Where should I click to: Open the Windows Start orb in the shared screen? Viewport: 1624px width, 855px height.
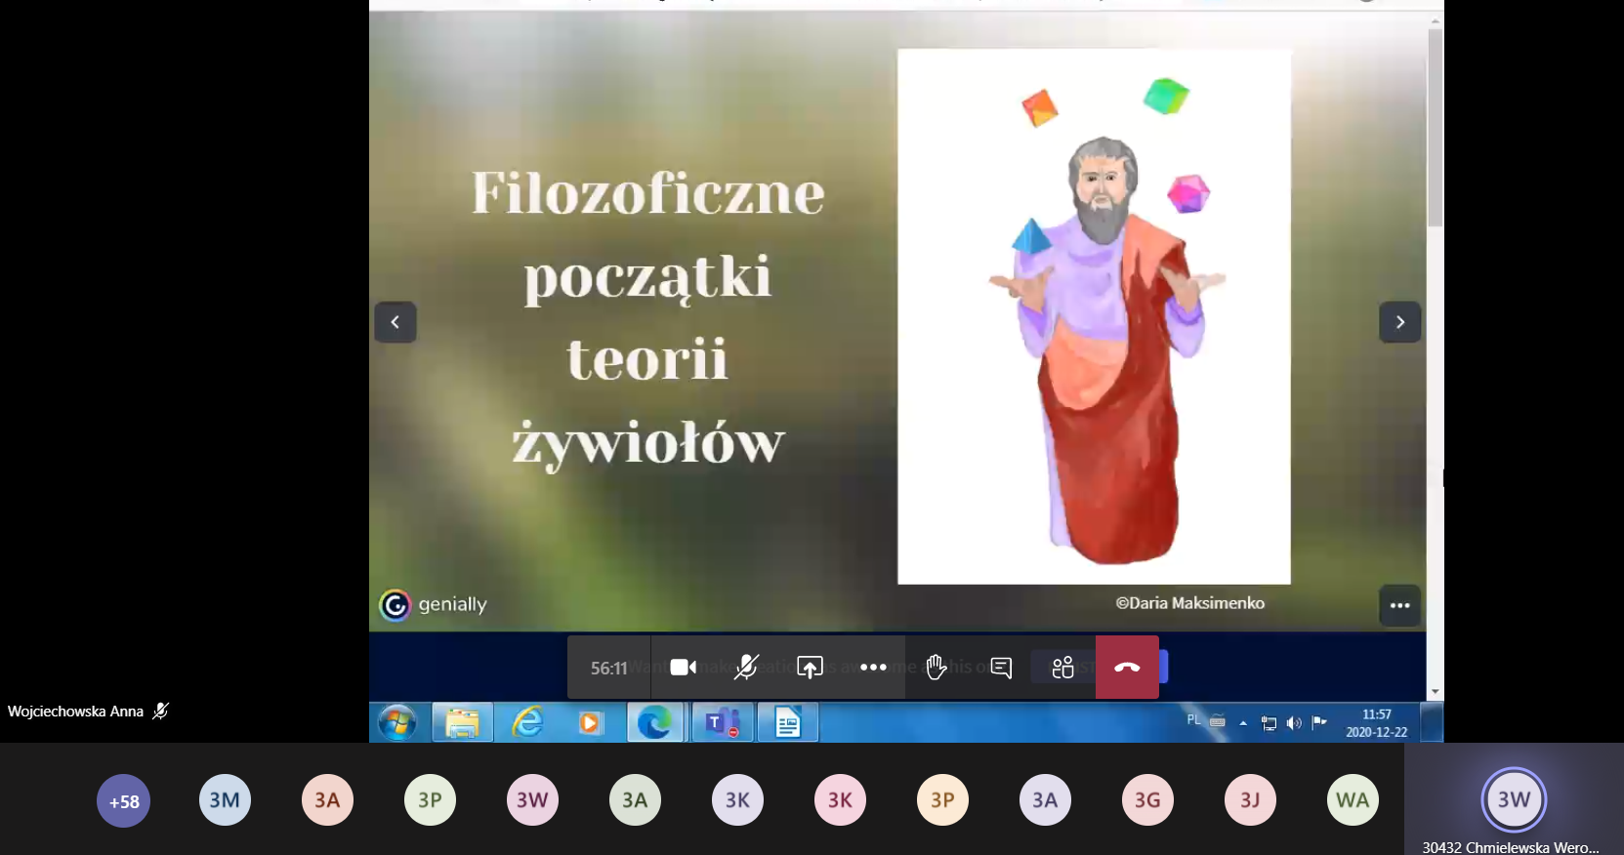(x=397, y=723)
